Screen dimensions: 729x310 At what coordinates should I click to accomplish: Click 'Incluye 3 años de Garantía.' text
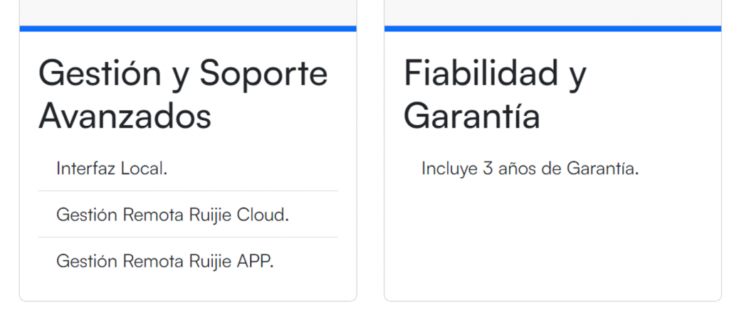click(530, 169)
